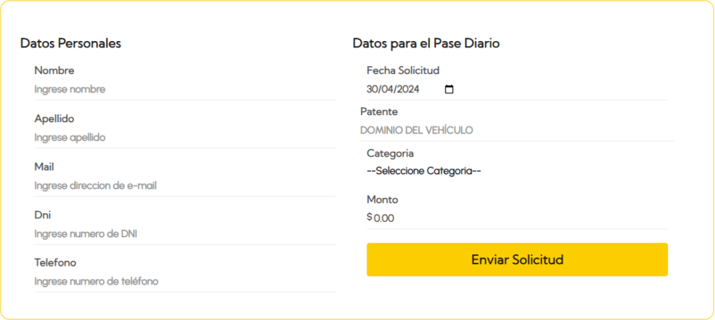Select the phone number input field
Image resolution: width=715 pixels, height=320 pixels.
coord(185,282)
